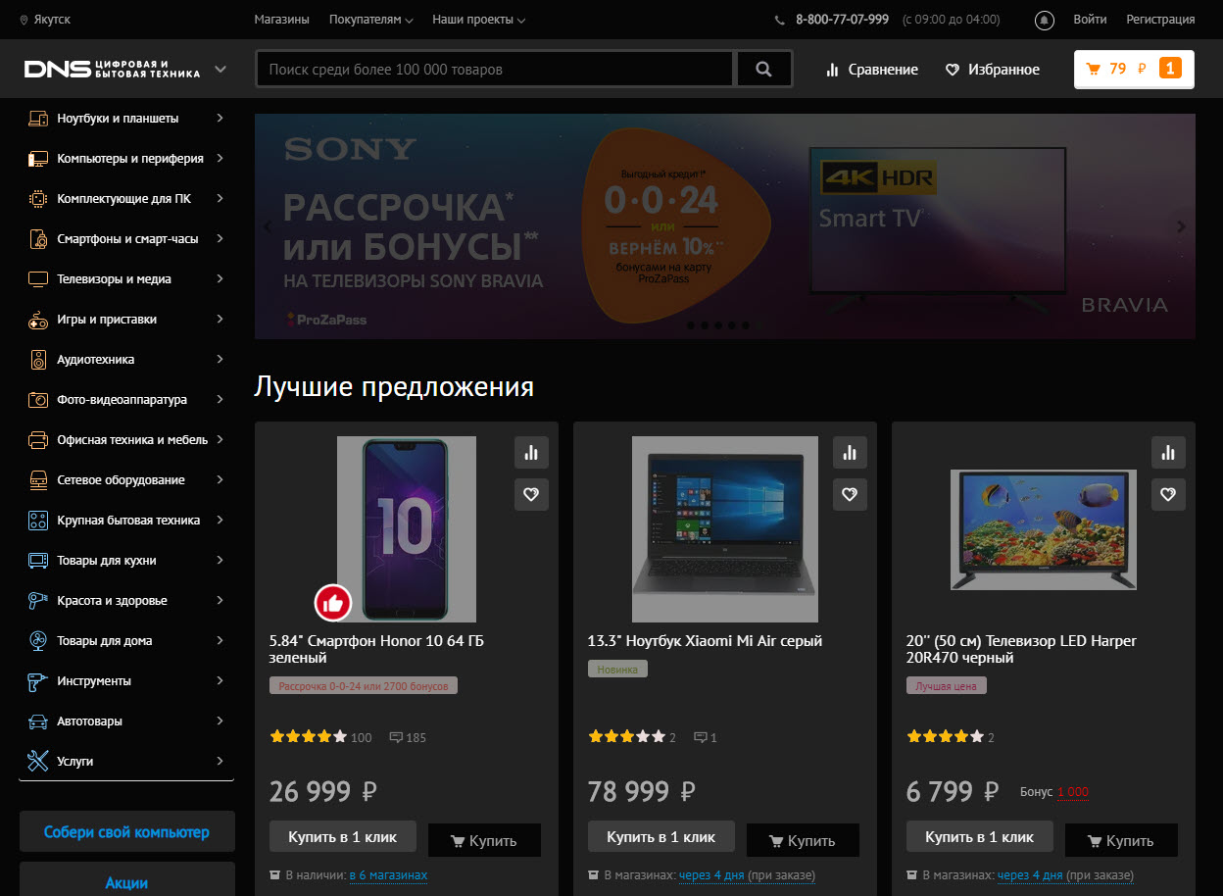Click the 1 000 bonus link

[1072, 792]
